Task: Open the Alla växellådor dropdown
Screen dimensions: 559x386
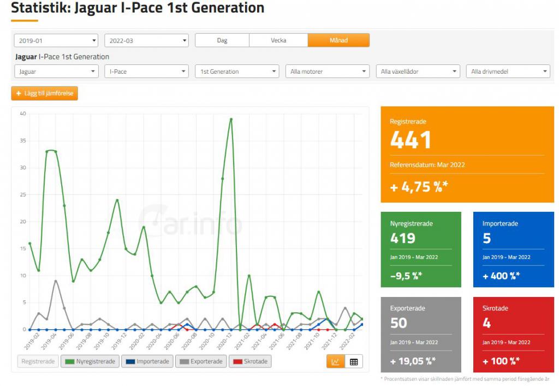Action: pos(418,72)
